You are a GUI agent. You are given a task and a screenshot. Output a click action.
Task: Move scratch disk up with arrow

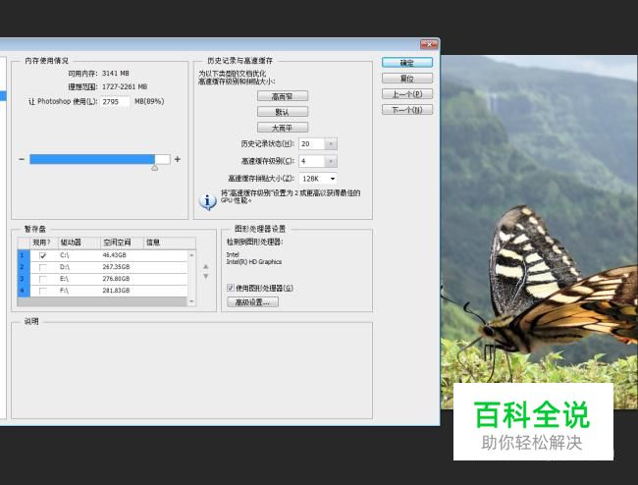click(206, 266)
